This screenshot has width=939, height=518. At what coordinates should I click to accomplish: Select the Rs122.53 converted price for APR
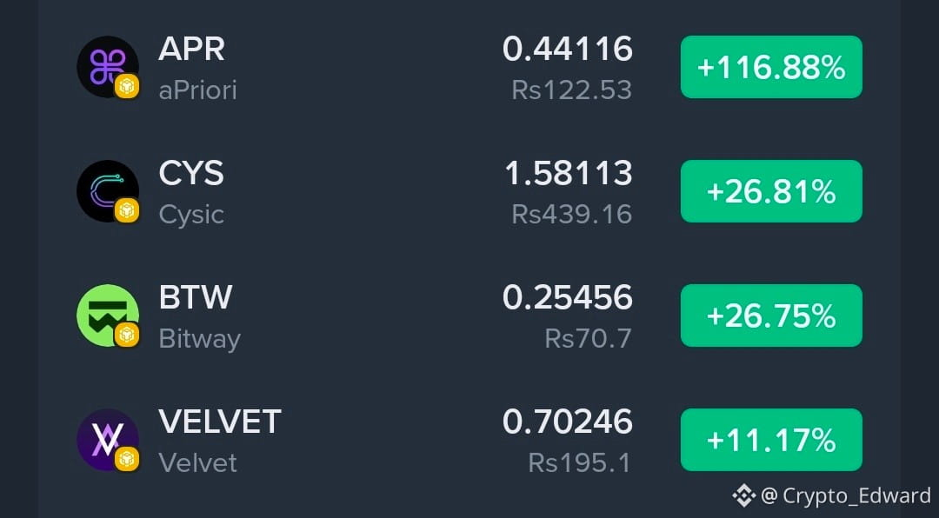(572, 90)
